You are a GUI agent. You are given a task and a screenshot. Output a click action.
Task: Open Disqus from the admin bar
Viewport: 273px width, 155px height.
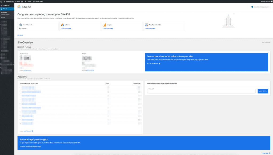tap(28, 1)
